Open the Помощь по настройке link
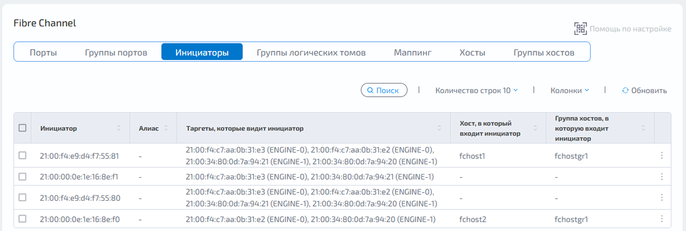 point(631,29)
